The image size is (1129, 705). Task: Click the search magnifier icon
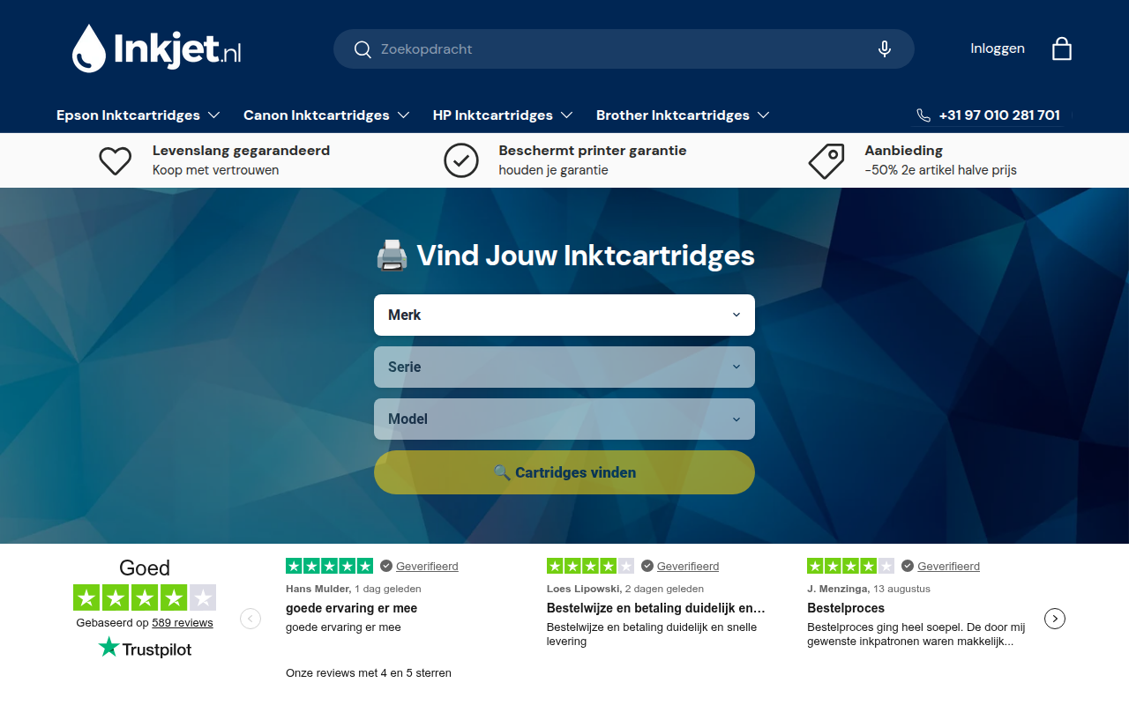pyautogui.click(x=363, y=49)
